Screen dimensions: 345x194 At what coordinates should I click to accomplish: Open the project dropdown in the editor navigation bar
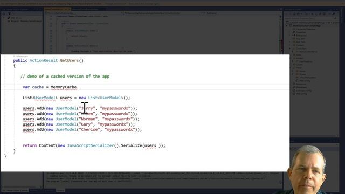[84, 13]
